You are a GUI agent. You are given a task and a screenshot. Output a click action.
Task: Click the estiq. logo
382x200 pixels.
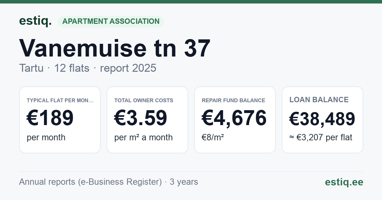35,21
